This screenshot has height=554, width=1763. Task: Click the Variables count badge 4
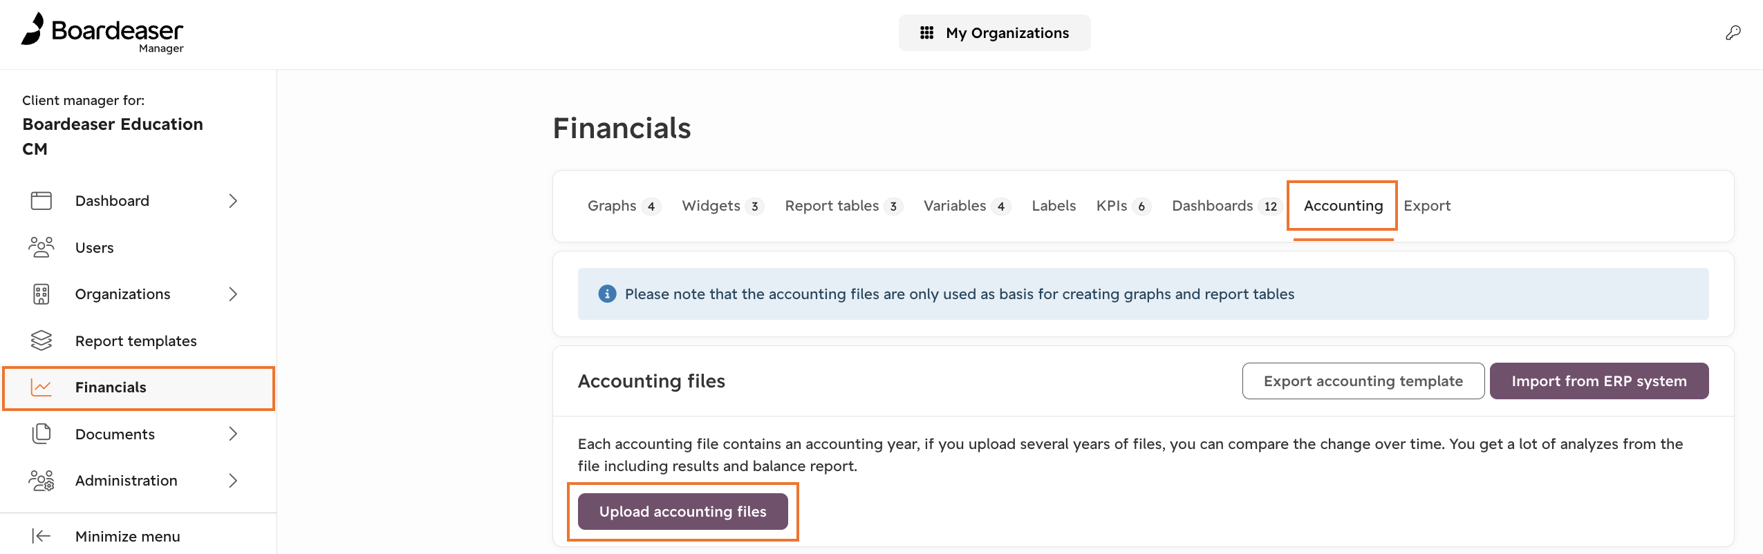1001,207
